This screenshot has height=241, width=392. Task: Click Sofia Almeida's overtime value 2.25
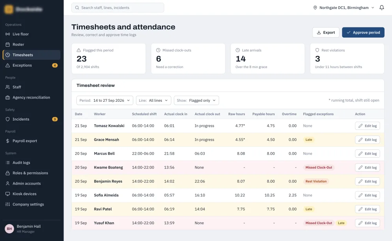[292, 195]
